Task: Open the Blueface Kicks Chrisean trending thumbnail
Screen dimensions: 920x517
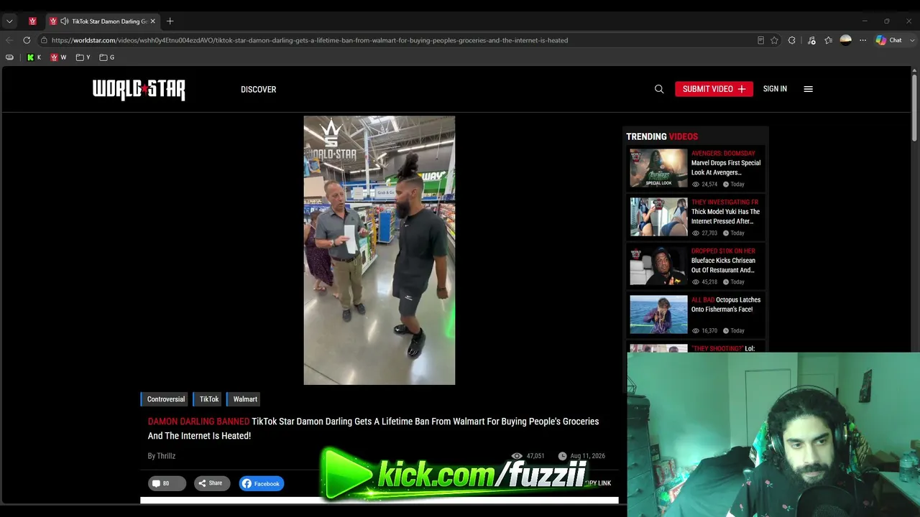Action: (x=658, y=266)
